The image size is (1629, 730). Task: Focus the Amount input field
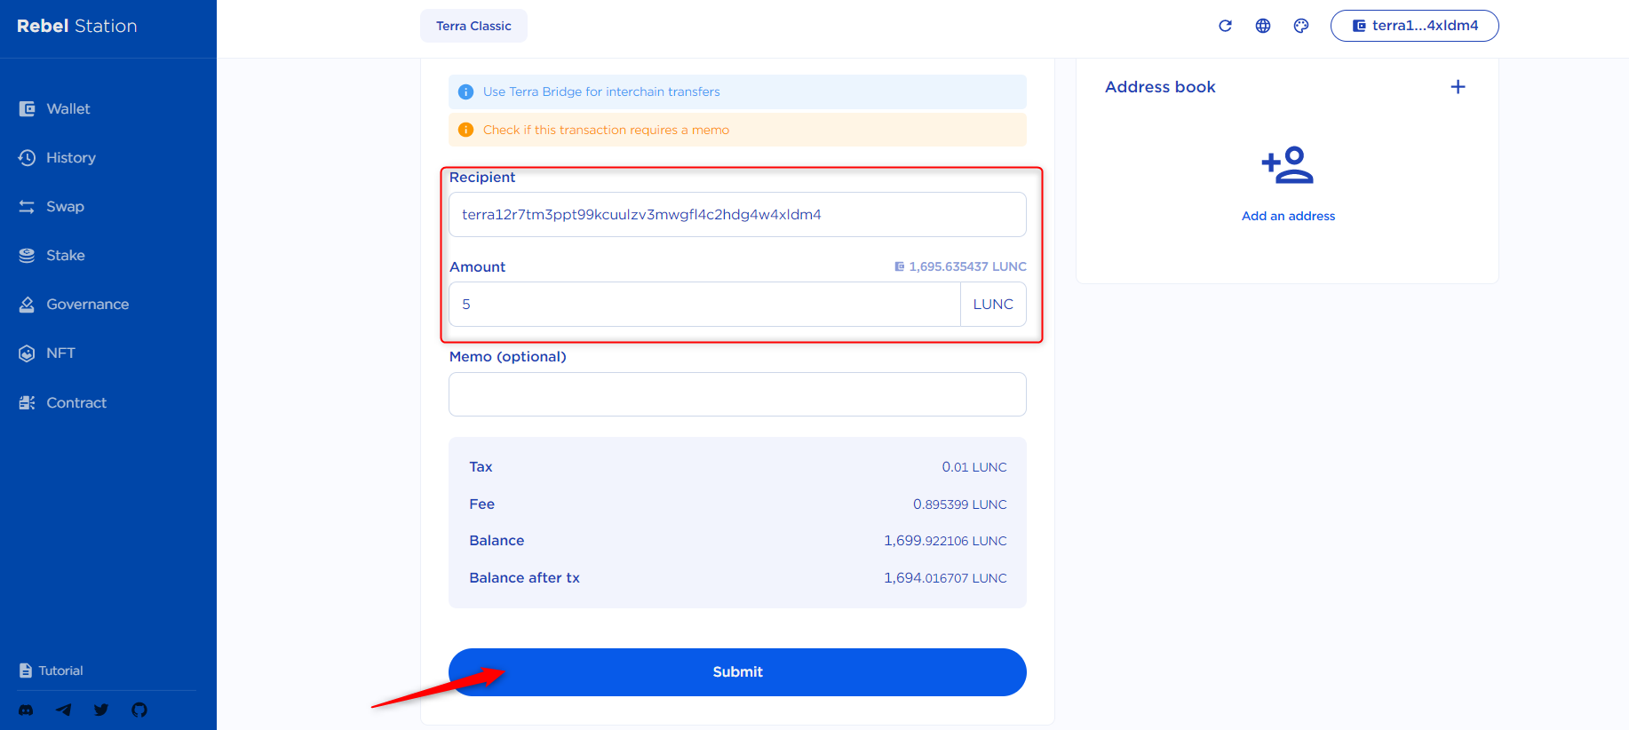(704, 305)
